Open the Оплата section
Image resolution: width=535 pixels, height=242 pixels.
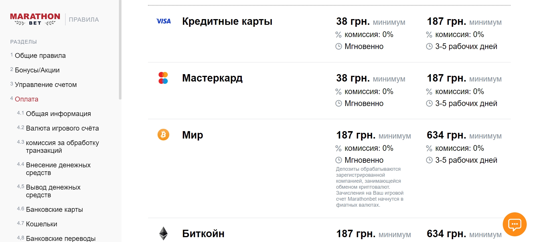click(x=27, y=99)
